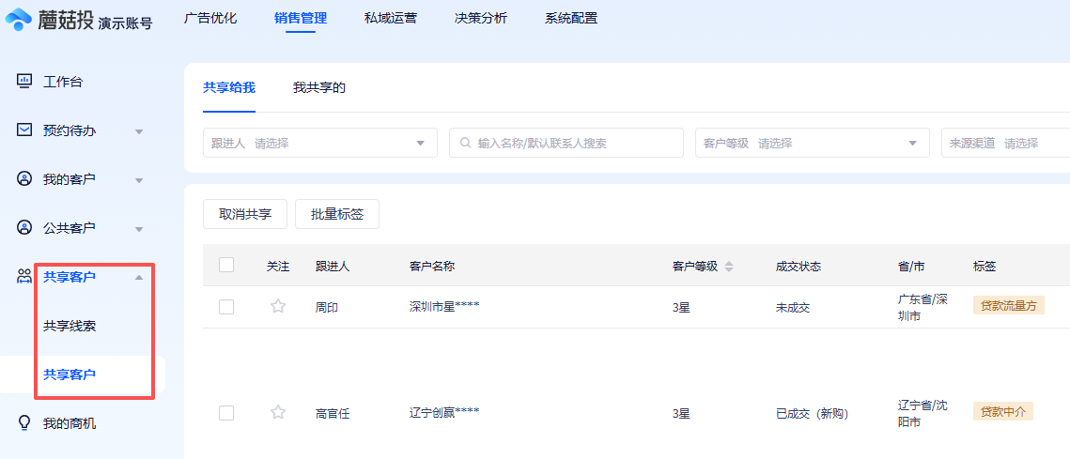Click the 成交状态 column header

798,267
